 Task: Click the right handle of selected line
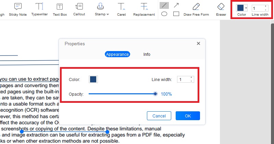point(107,132)
